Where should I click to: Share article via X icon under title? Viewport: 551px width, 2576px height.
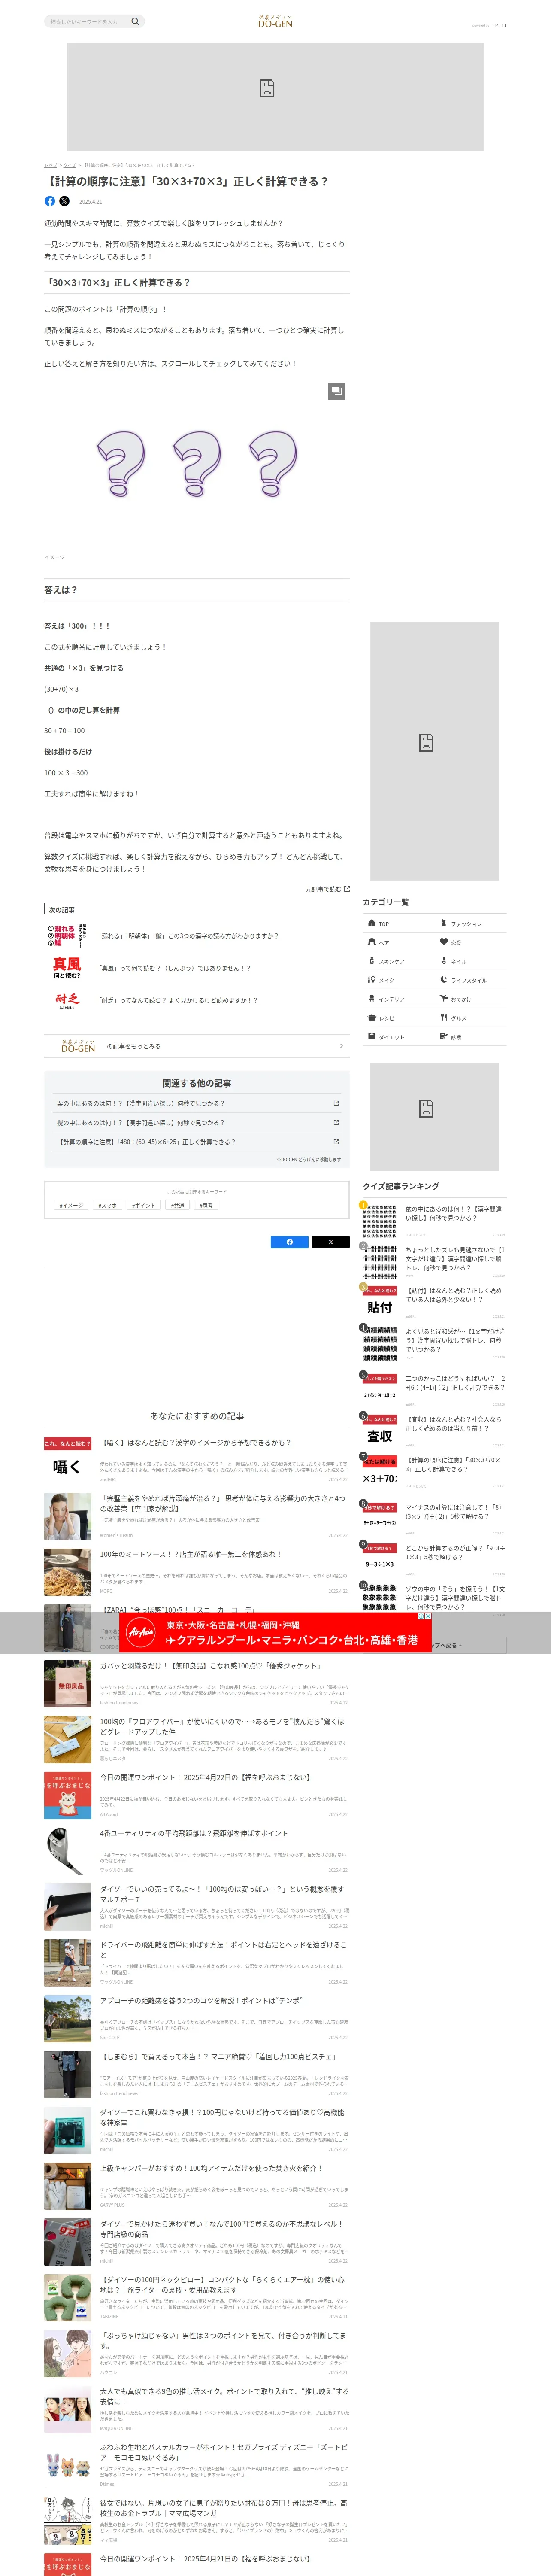point(65,201)
